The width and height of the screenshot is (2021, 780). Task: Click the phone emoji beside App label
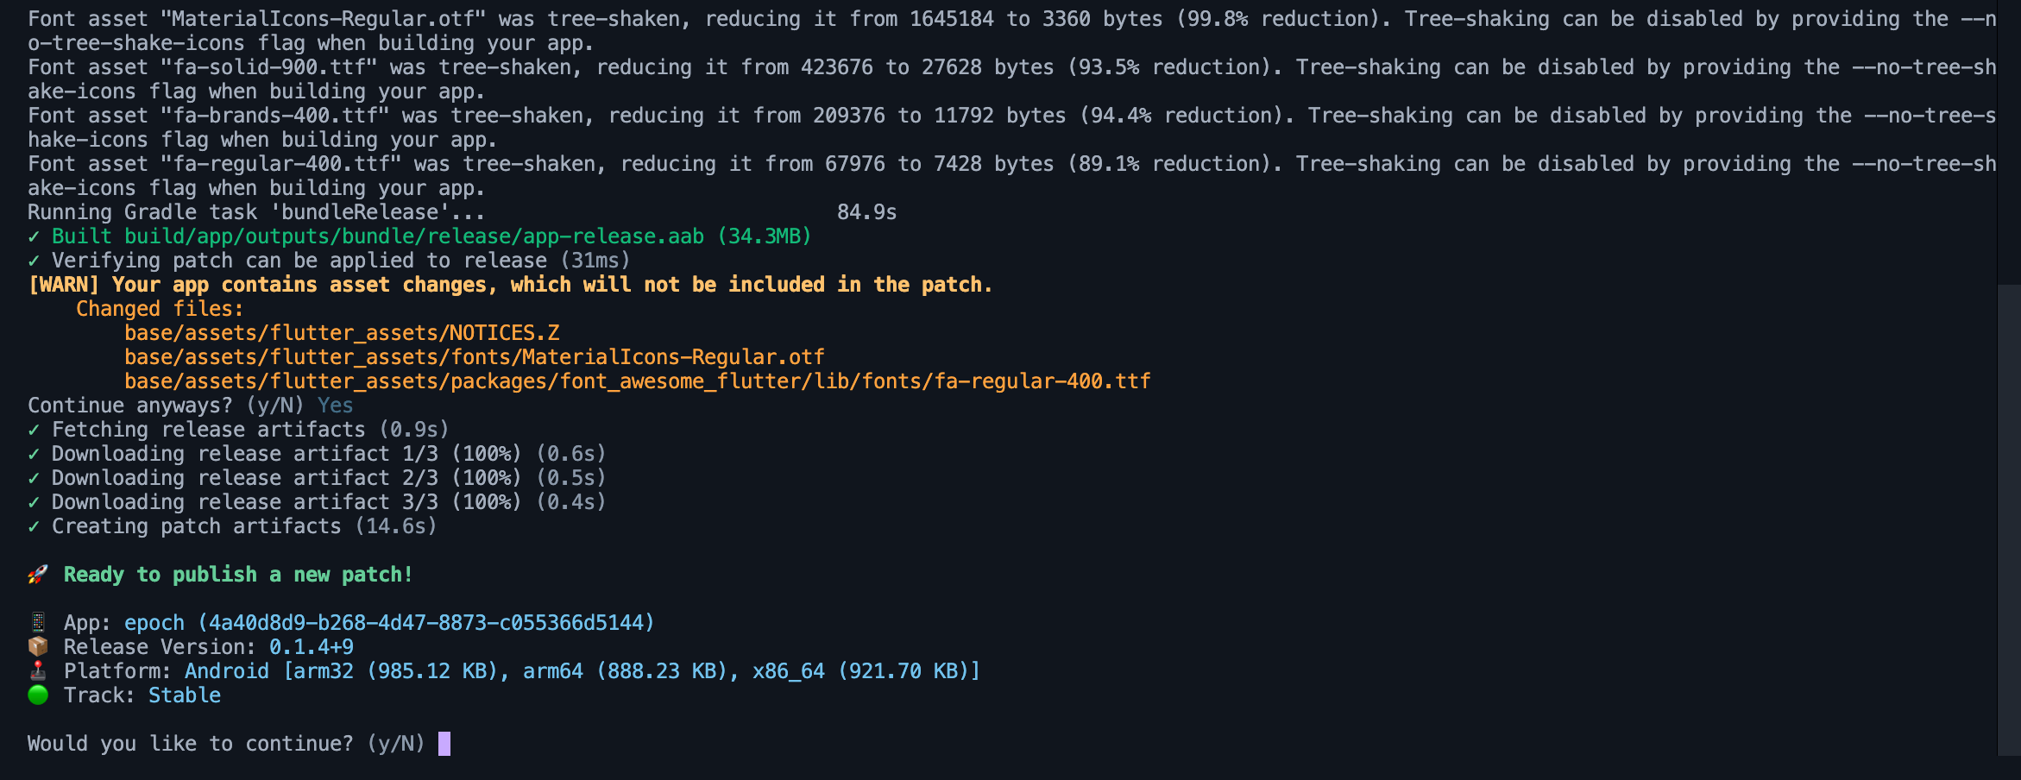38,623
